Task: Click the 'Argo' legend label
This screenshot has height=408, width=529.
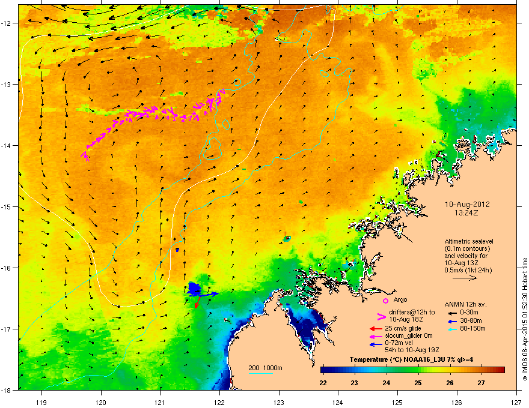Action: [400, 299]
